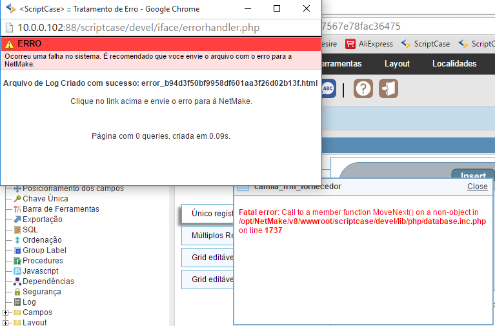The image size is (495, 326).
Task: Click the Segurança lock item
Action: [x=41, y=292]
